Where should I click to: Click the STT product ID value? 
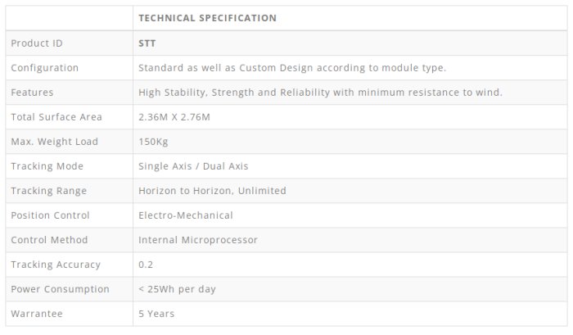click(147, 43)
